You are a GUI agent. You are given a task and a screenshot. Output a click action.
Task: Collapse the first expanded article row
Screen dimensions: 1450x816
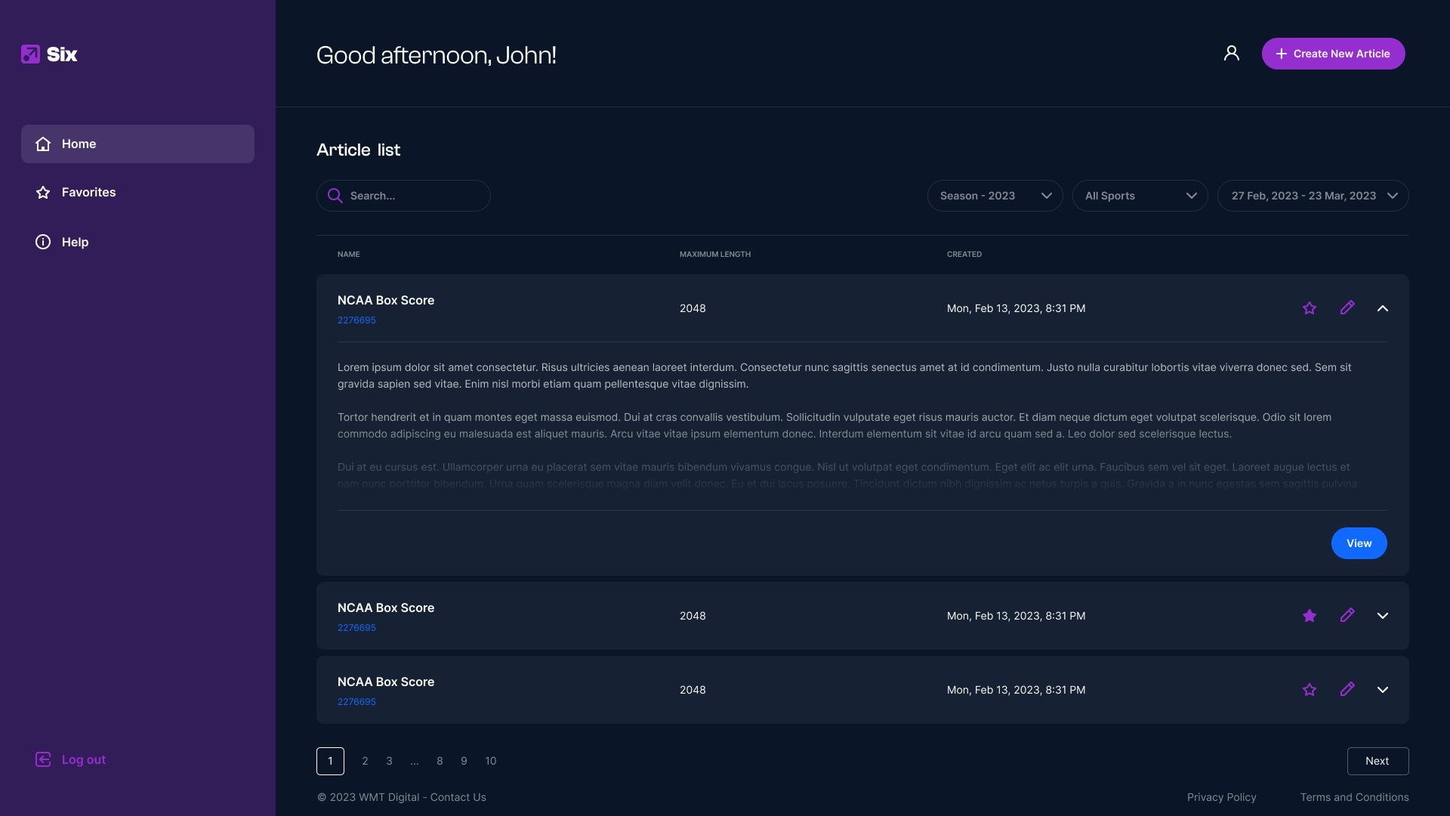pos(1382,308)
